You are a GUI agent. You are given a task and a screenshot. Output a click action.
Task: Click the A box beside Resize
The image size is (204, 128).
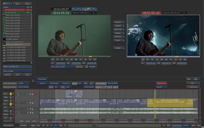11,114
